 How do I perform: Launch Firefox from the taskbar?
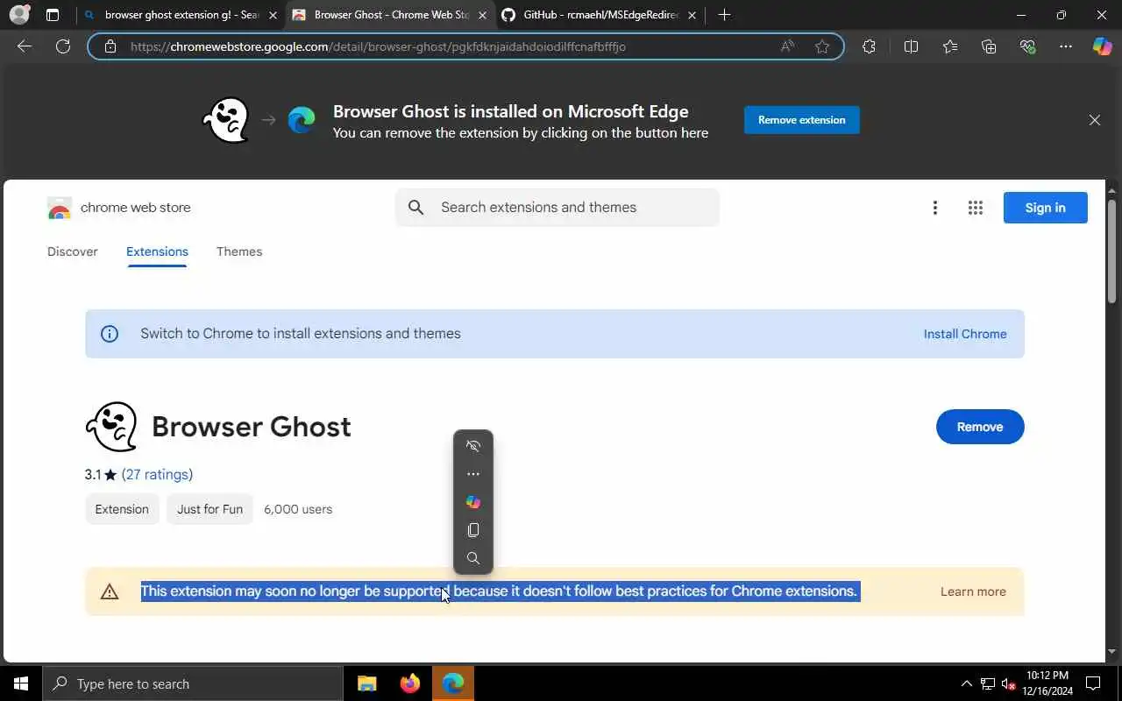409,683
